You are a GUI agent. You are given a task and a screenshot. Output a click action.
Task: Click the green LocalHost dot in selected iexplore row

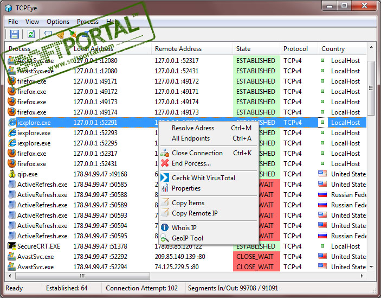click(322, 122)
